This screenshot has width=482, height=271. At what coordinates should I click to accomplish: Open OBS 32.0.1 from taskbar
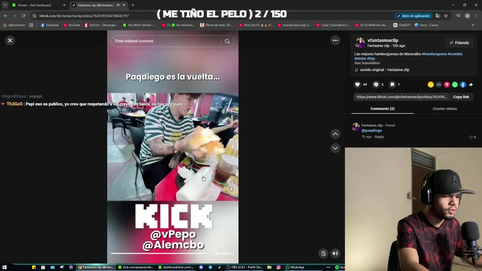[x=245, y=267]
